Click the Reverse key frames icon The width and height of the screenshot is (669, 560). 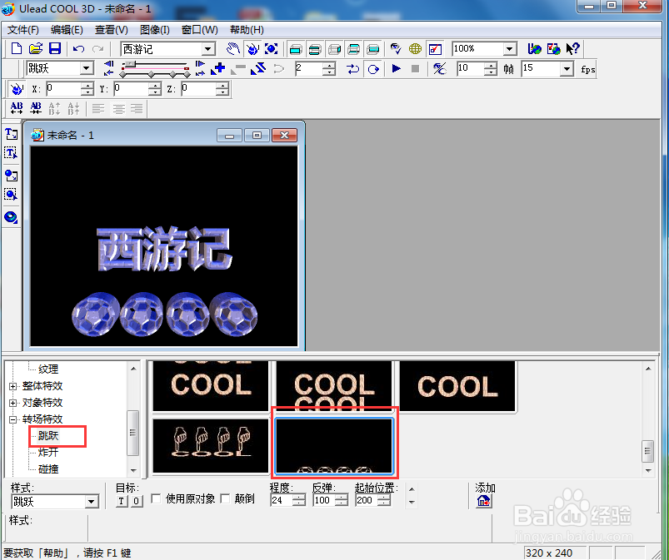pyautogui.click(x=258, y=68)
